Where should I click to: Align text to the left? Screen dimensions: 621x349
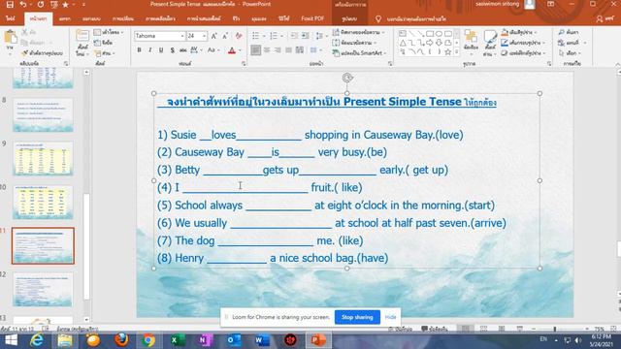[256, 50]
